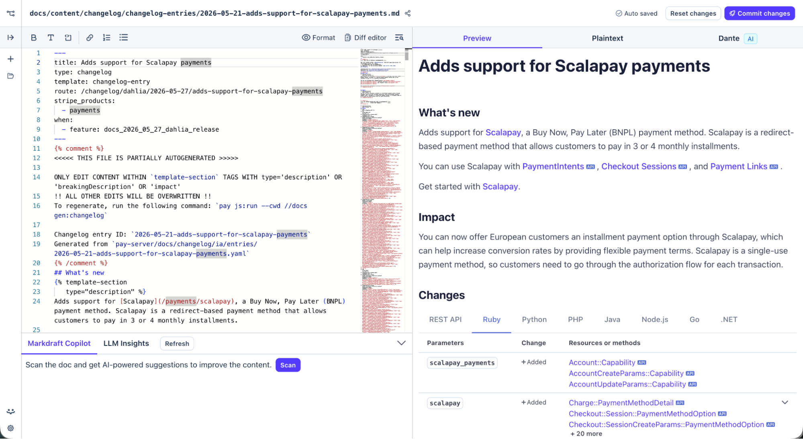Expand the scalapay row's resource list

785,402
